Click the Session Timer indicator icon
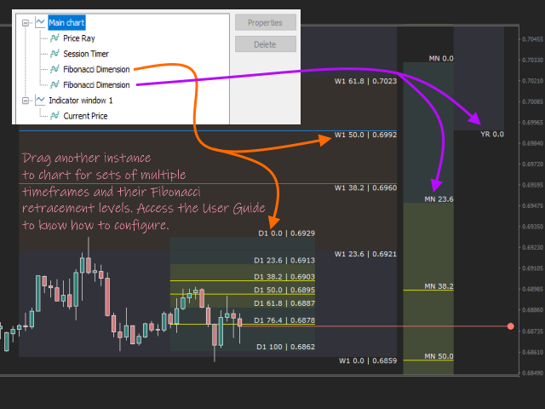 click(x=54, y=54)
